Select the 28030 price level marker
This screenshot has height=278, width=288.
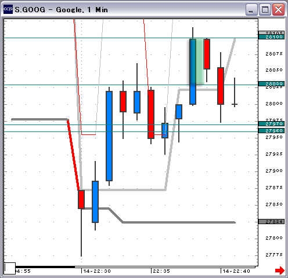pos(271,84)
